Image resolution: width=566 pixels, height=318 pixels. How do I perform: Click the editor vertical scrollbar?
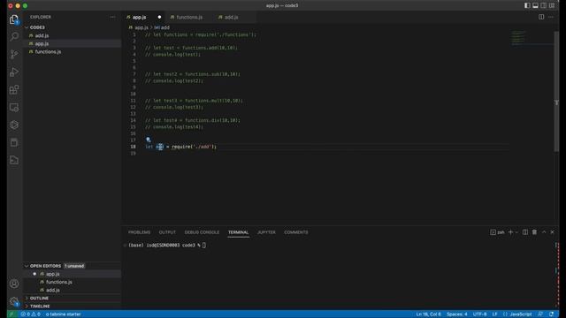[x=556, y=92]
